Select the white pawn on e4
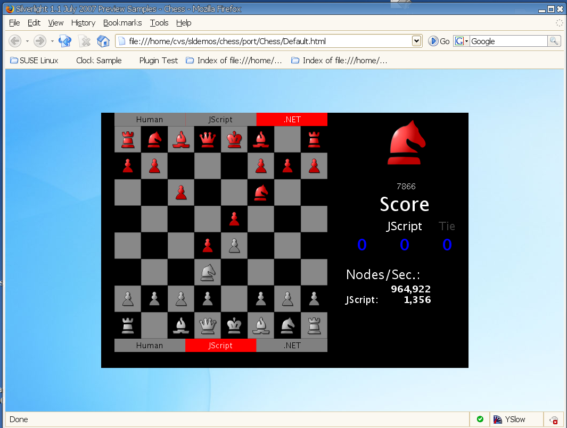Viewport: 567px width, 428px height. tap(234, 246)
